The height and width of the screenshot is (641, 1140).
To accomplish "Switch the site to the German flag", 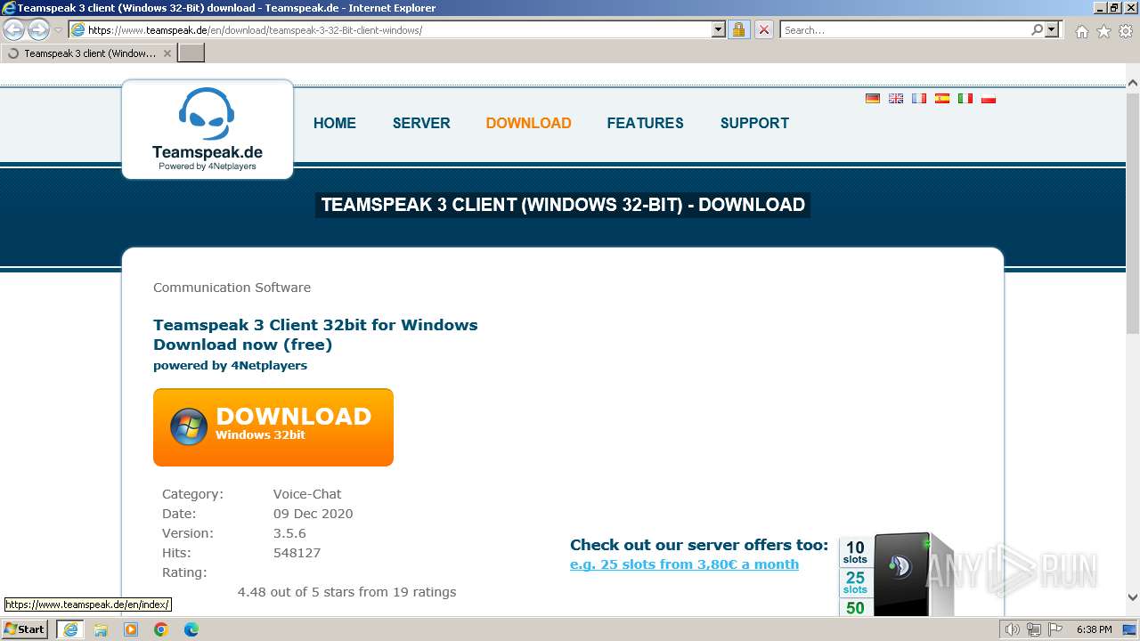I will click(873, 99).
